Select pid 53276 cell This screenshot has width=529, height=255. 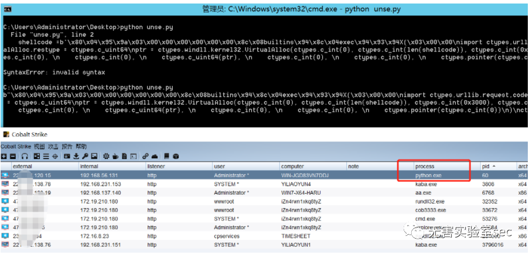point(490,219)
